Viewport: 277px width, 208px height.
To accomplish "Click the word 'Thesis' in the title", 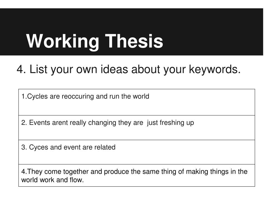I will click(134, 41).
